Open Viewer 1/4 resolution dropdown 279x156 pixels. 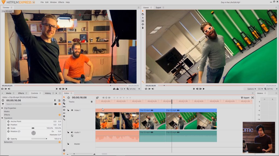coord(260,89)
